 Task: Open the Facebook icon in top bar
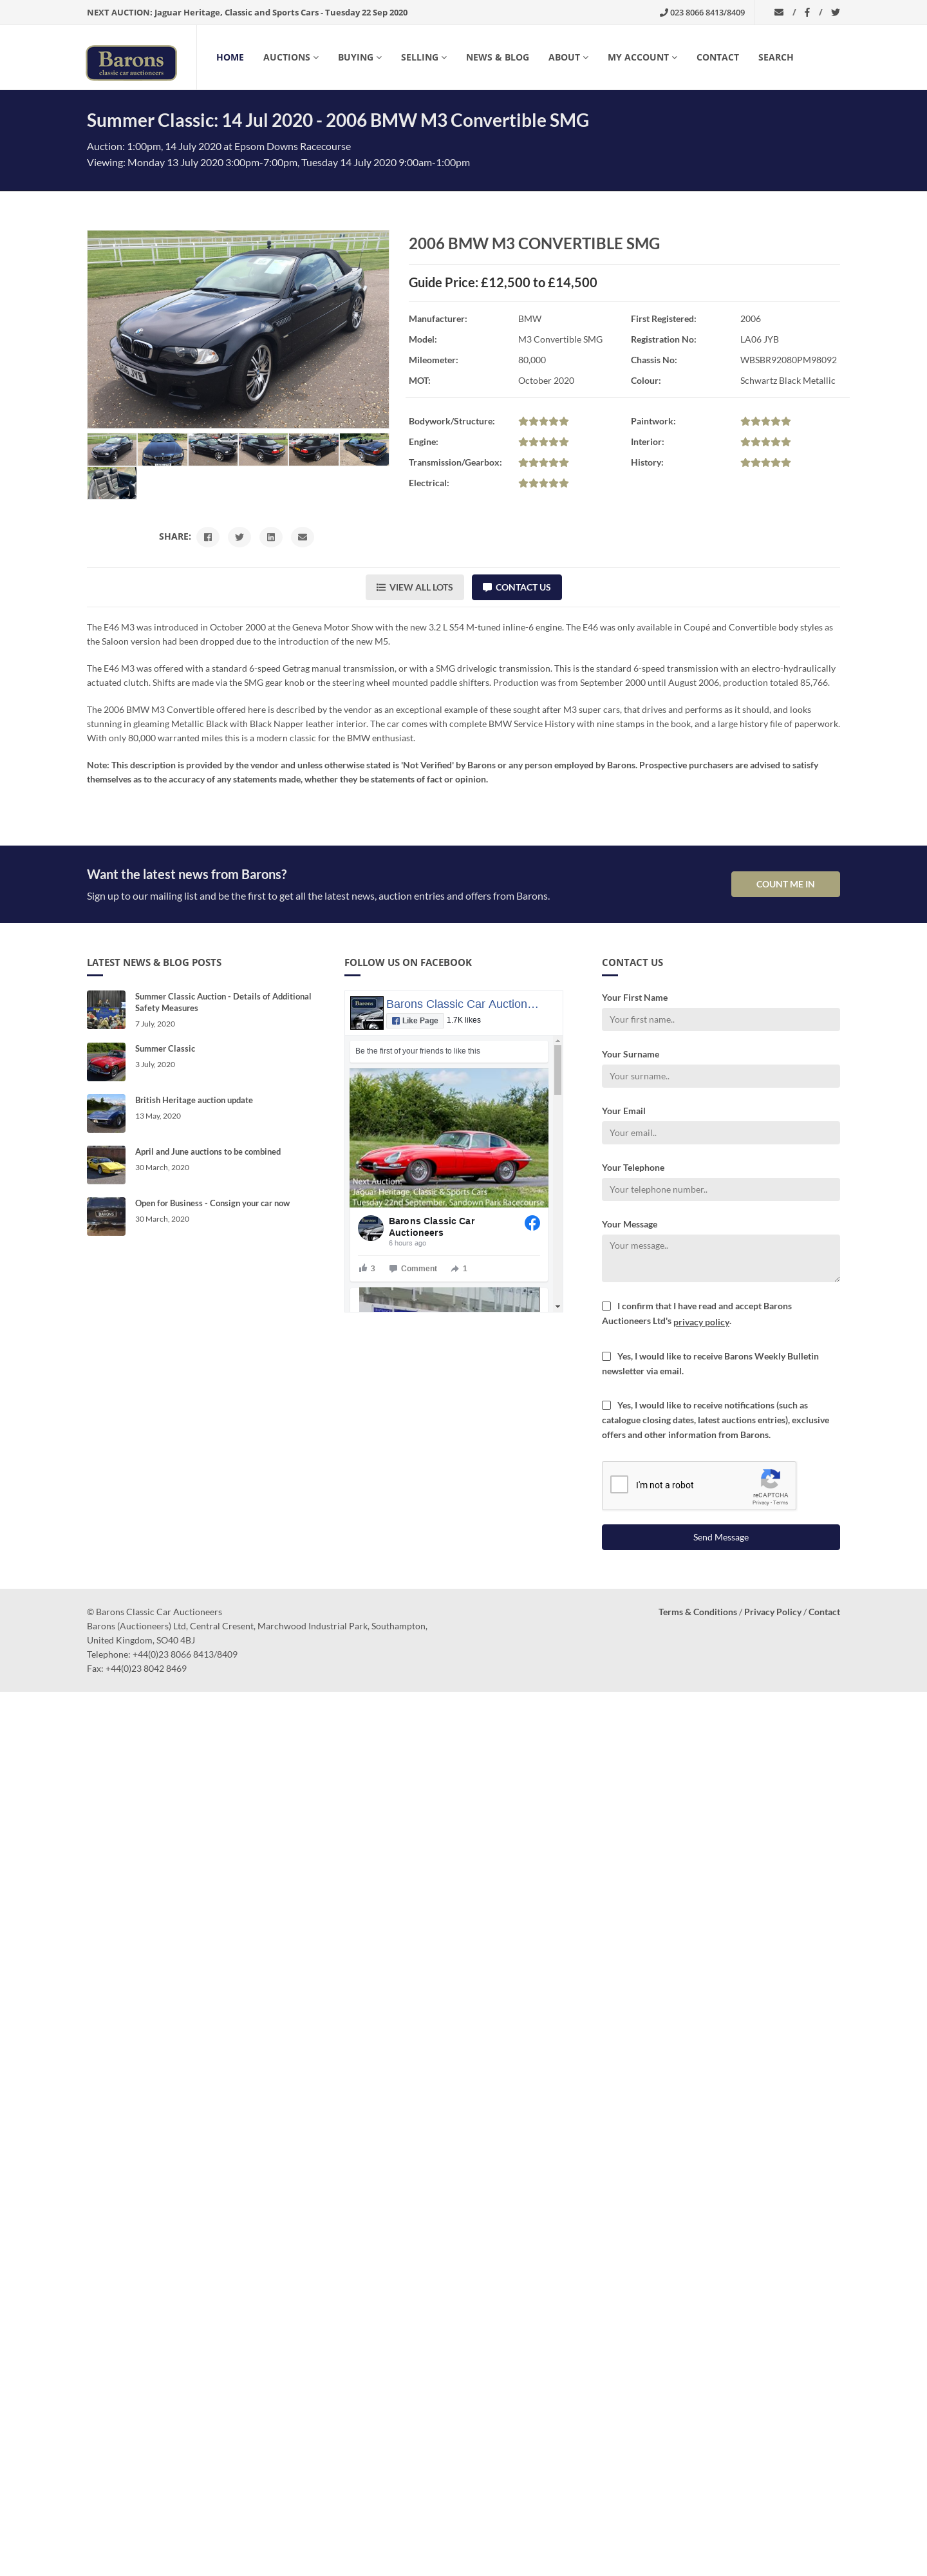(x=807, y=12)
